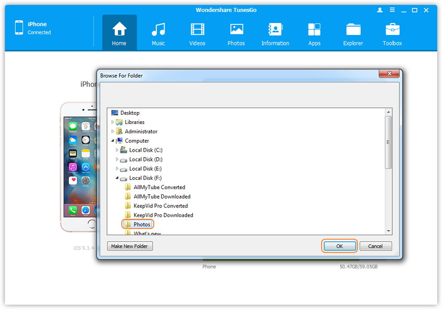This screenshot has width=443, height=310.
Task: Click the OK button
Action: coord(339,246)
